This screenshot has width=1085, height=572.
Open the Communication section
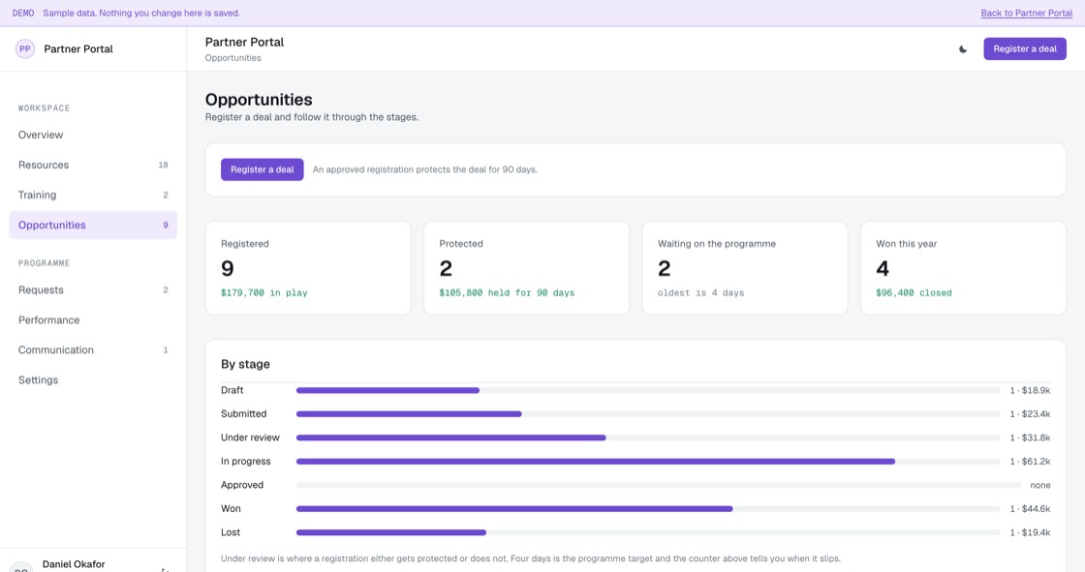click(x=93, y=350)
